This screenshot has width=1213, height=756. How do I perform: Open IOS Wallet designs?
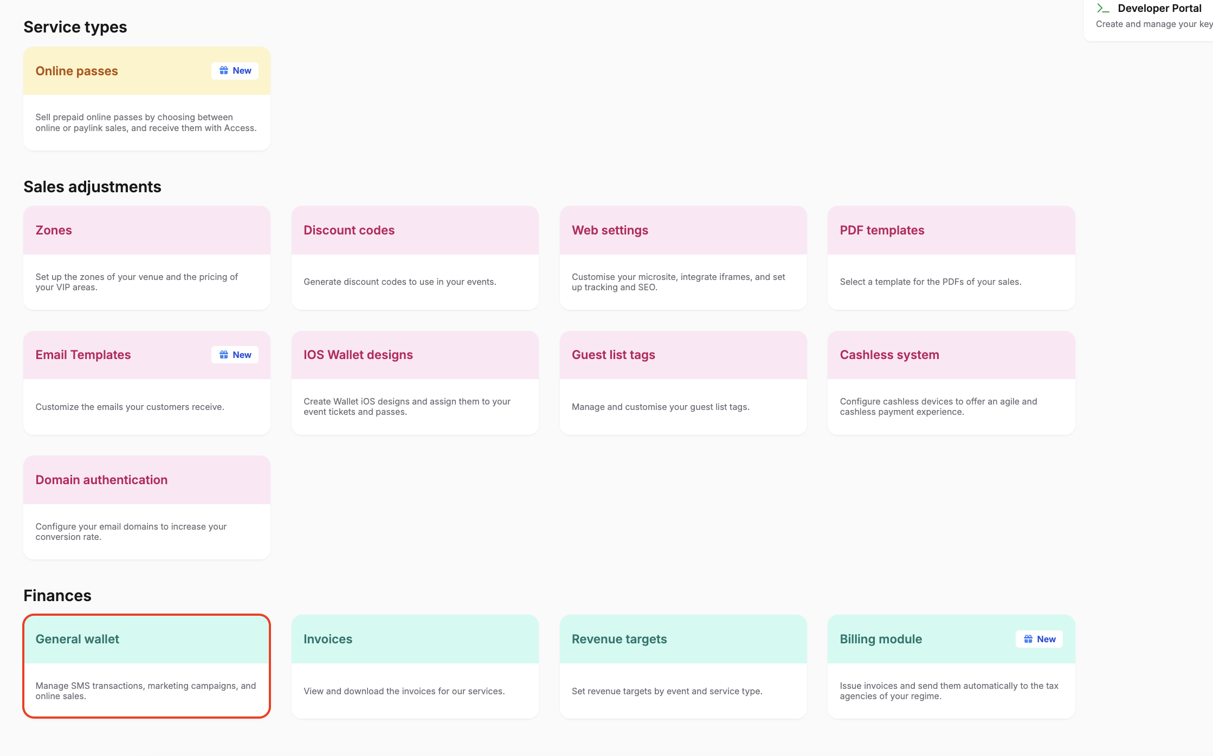[x=415, y=383]
